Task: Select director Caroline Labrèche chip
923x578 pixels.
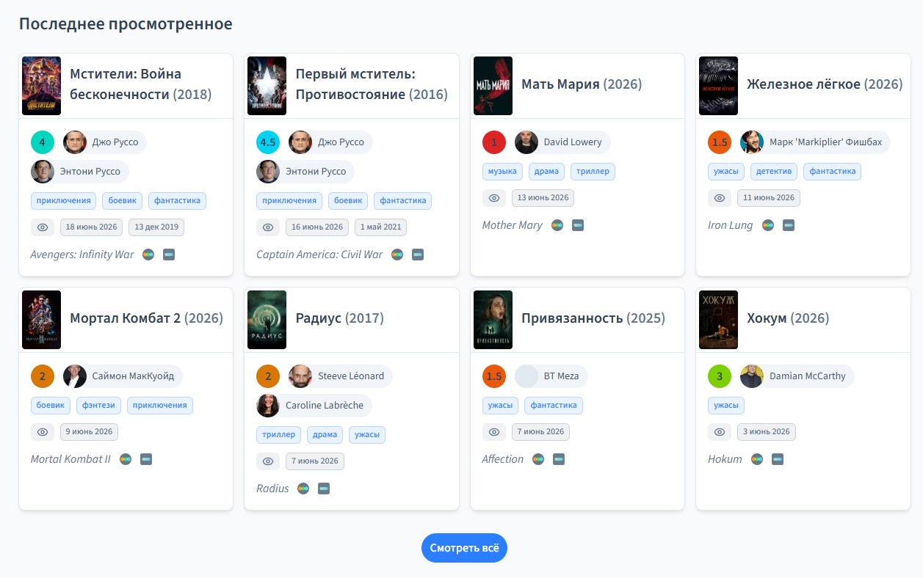Action: 314,406
